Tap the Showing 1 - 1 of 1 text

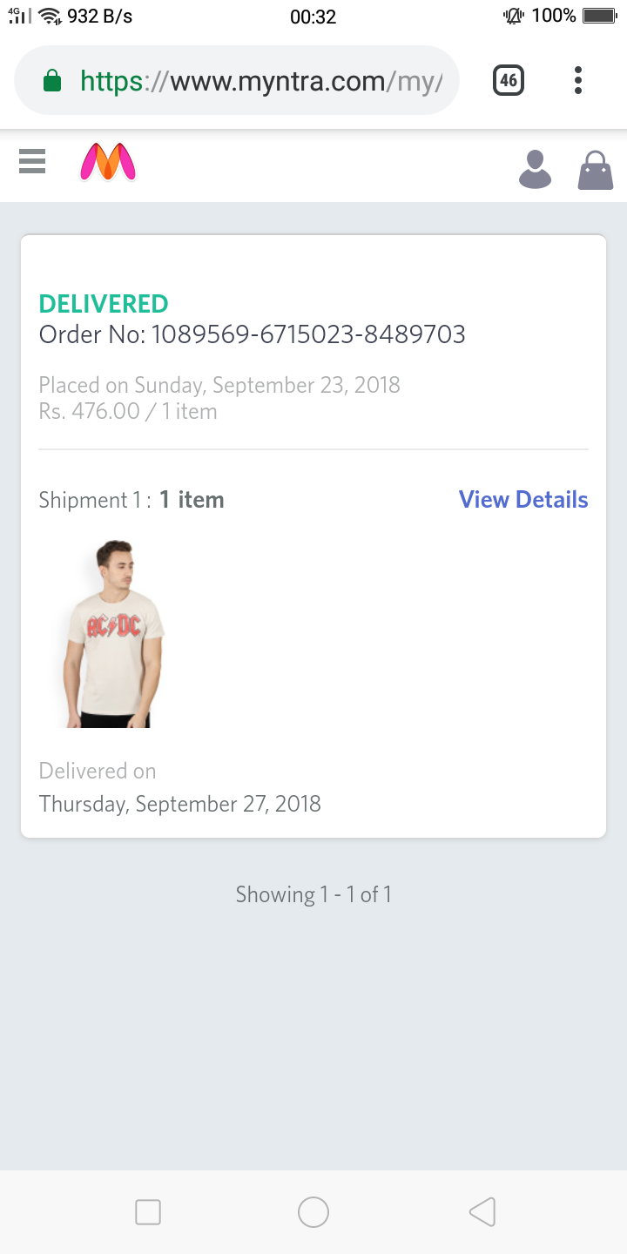pyautogui.click(x=313, y=894)
